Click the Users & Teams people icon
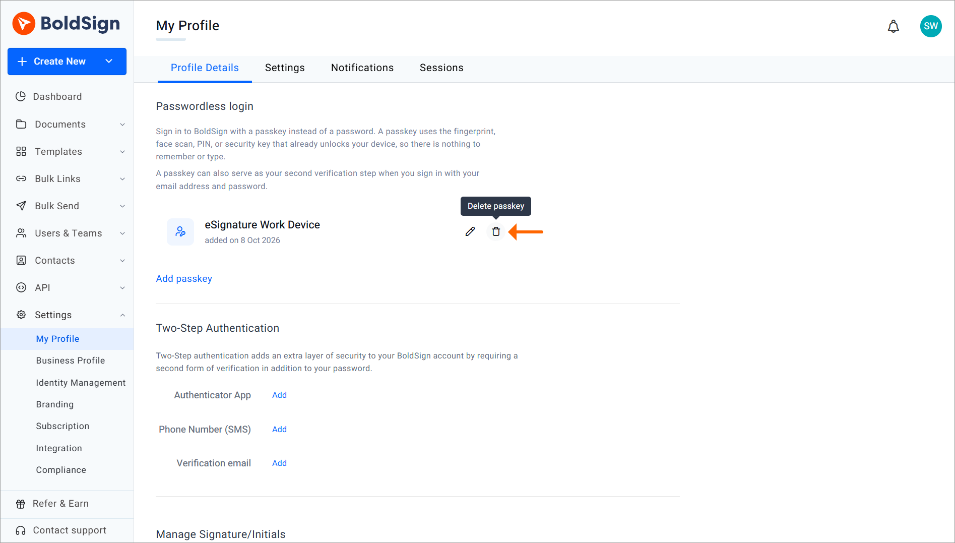The width and height of the screenshot is (955, 543). [21, 233]
